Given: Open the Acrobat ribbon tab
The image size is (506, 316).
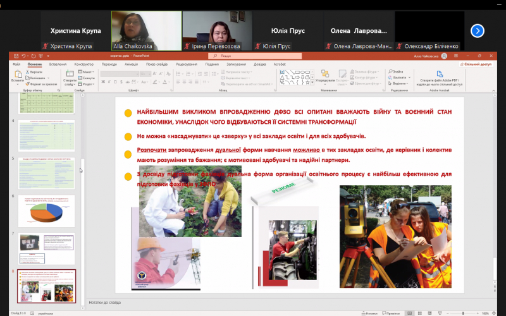Looking at the screenshot, I should click(x=280, y=64).
